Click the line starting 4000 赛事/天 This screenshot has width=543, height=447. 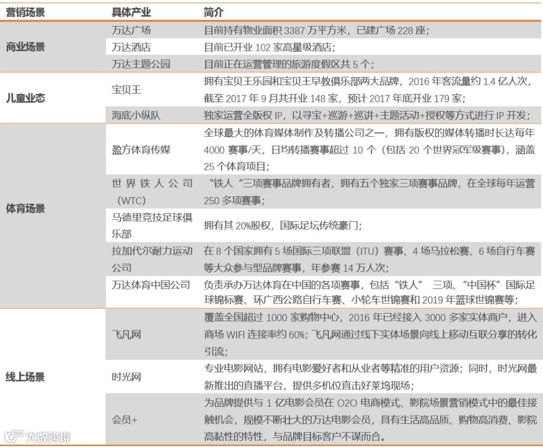(x=369, y=149)
